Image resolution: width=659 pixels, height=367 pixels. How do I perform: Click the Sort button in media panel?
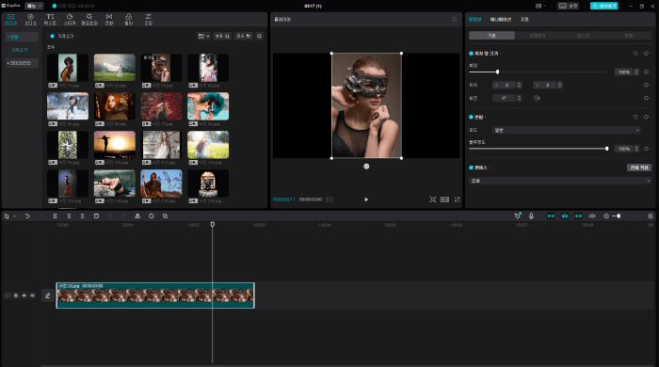coord(222,36)
